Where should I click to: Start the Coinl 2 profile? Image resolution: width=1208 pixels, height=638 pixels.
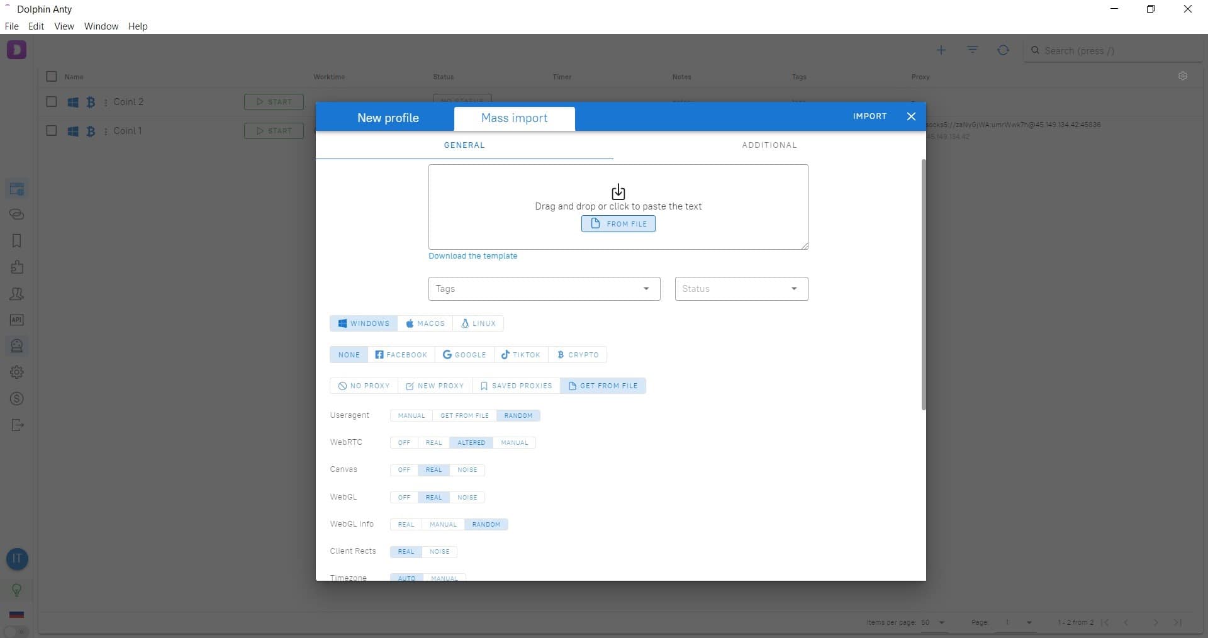(x=274, y=102)
